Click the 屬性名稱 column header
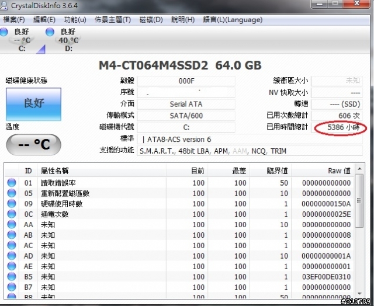 (x=102, y=171)
